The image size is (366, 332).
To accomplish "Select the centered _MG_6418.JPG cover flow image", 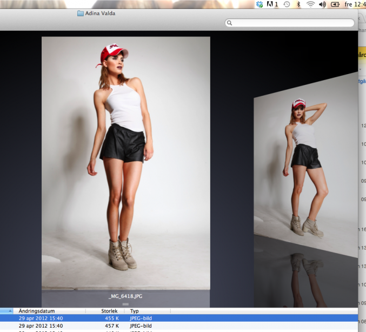I will tap(126, 163).
